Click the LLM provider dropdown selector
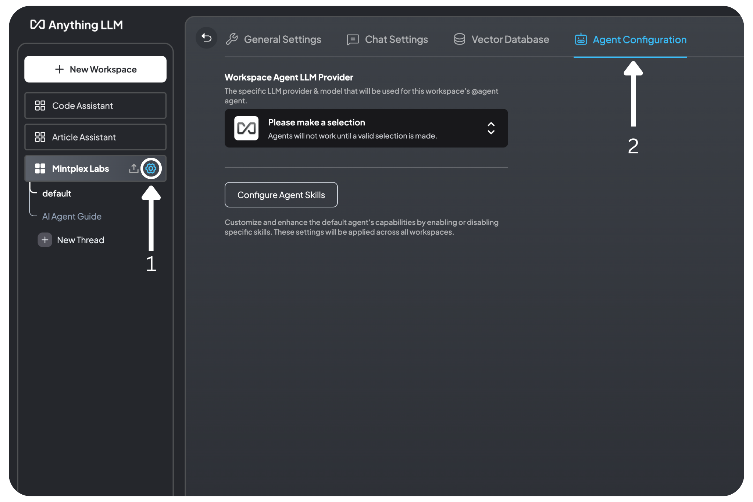Screen dimensions: 753x502 coord(367,128)
